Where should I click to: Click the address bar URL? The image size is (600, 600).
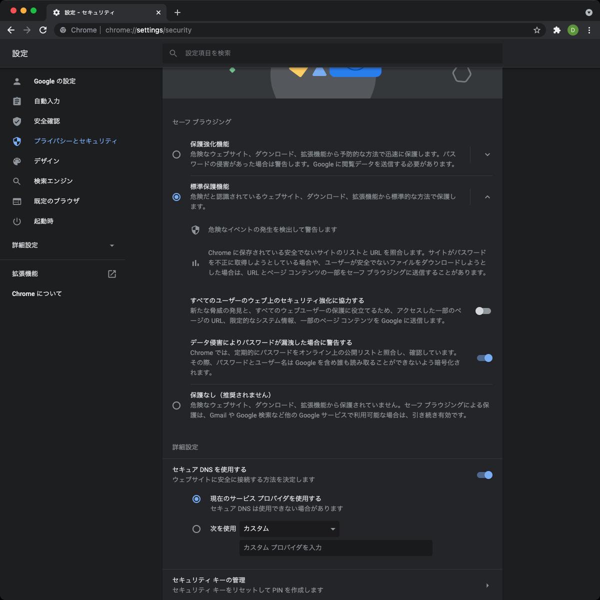point(148,30)
